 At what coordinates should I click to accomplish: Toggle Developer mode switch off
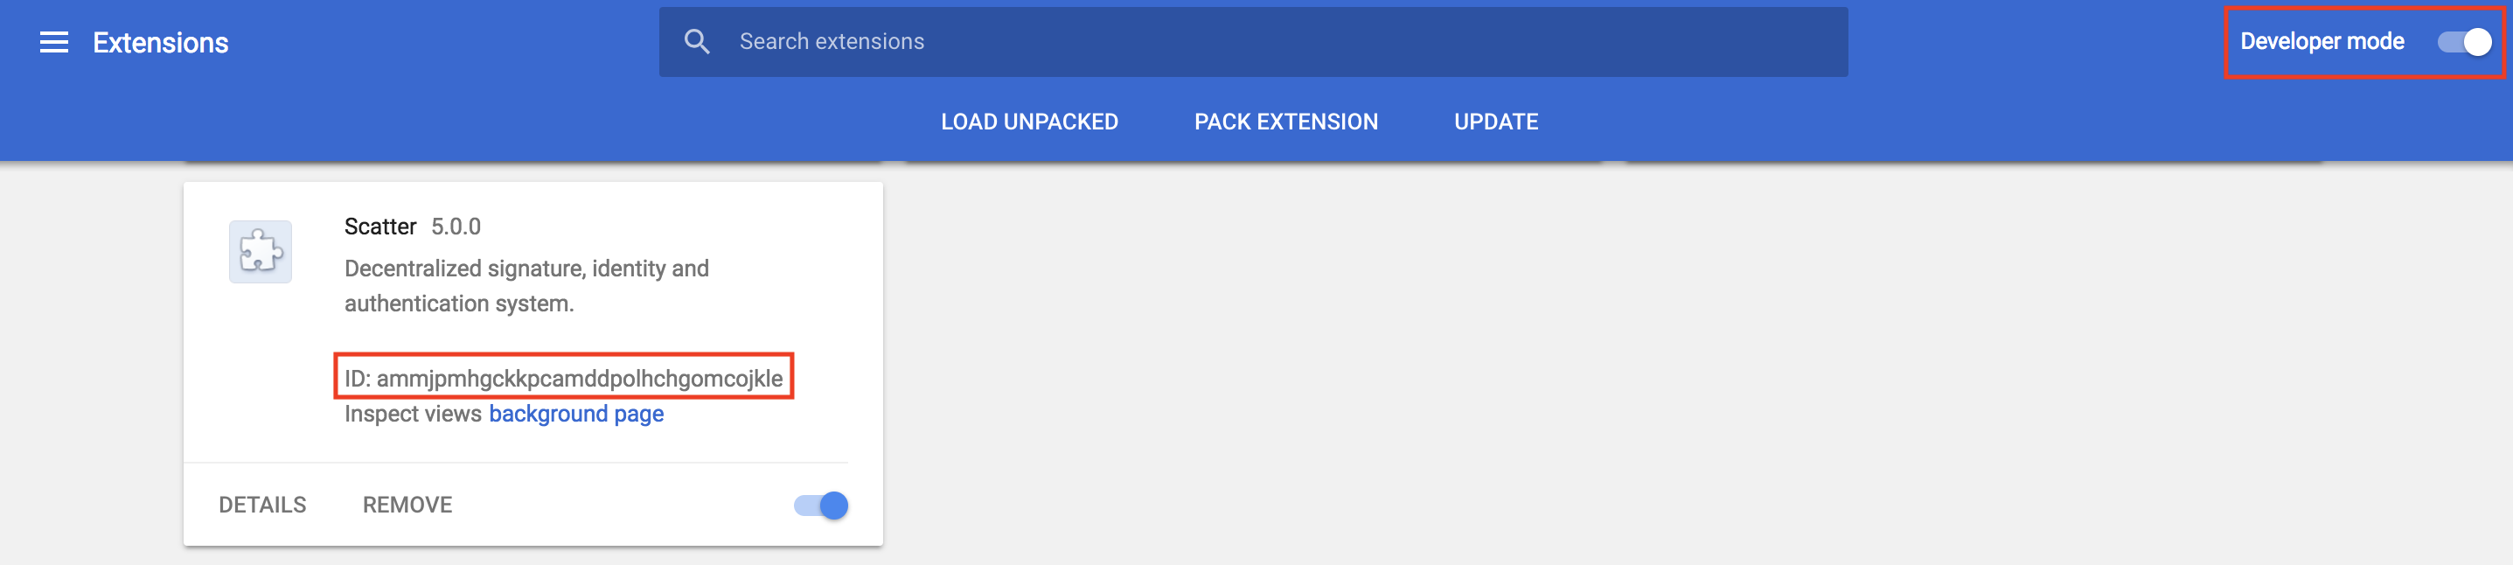pos(2463,42)
